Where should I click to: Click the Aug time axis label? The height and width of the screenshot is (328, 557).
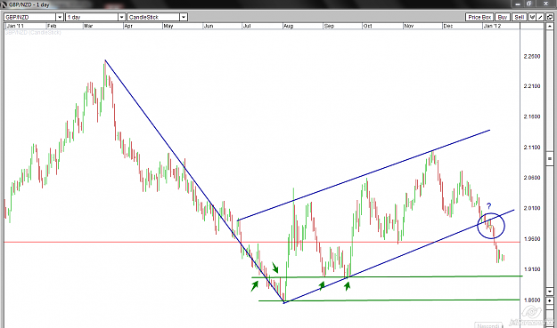click(288, 26)
